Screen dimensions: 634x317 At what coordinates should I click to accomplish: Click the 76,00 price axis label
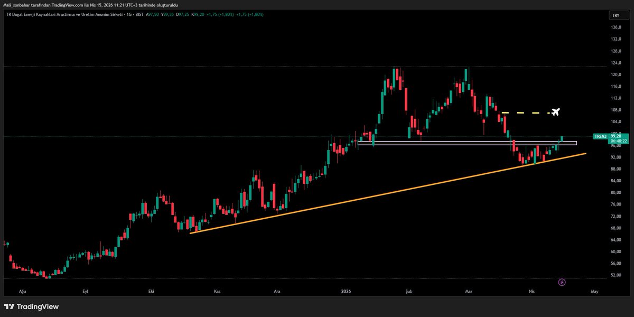(616, 204)
